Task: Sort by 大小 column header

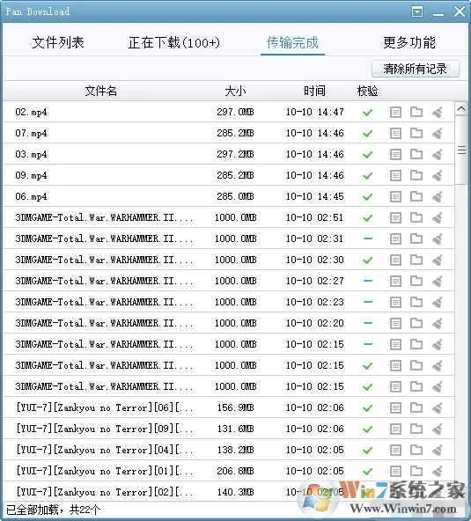Action: coord(235,91)
